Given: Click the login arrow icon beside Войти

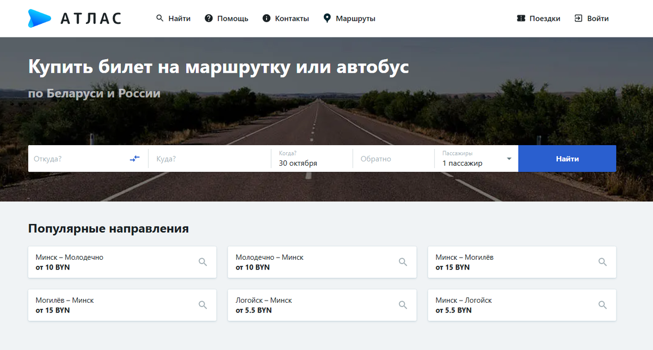Looking at the screenshot, I should [578, 18].
